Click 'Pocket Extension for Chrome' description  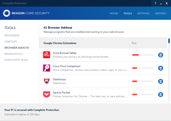tap(90, 96)
